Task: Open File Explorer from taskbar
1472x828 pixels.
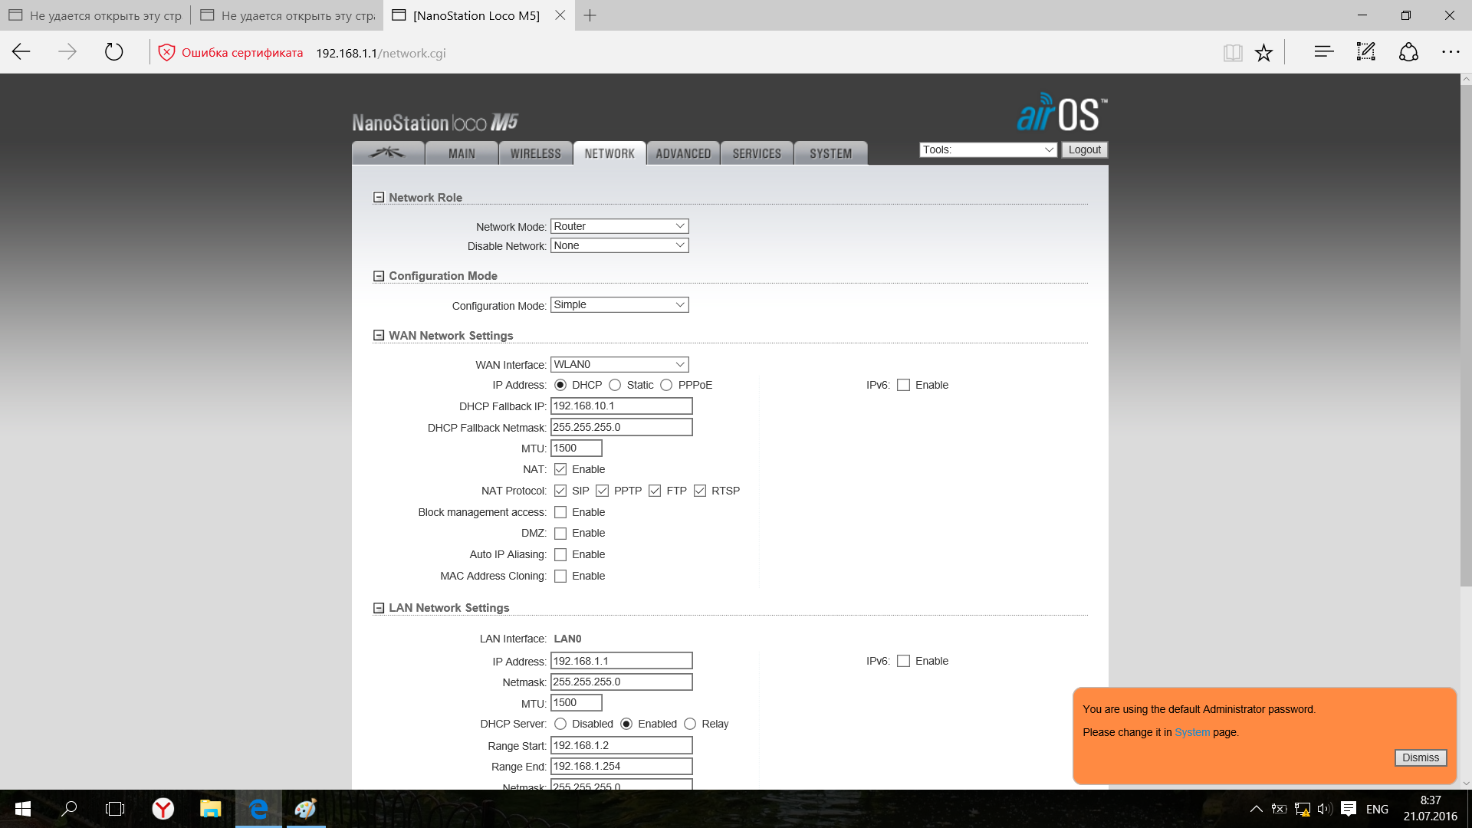Action: 210,809
